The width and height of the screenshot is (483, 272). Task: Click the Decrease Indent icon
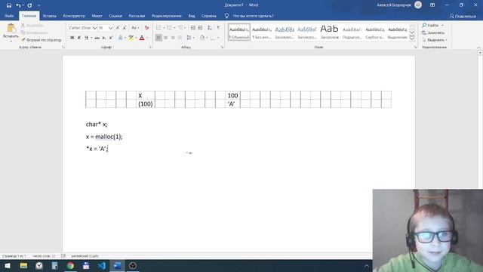pos(193,28)
